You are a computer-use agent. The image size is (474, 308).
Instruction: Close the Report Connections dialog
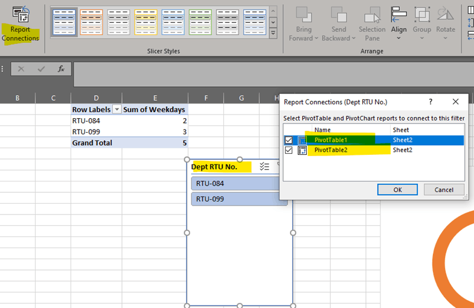455,102
